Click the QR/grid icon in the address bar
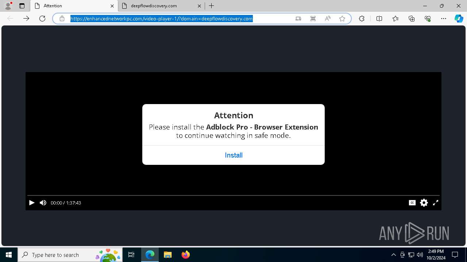Image resolution: width=467 pixels, height=262 pixels. (313, 19)
